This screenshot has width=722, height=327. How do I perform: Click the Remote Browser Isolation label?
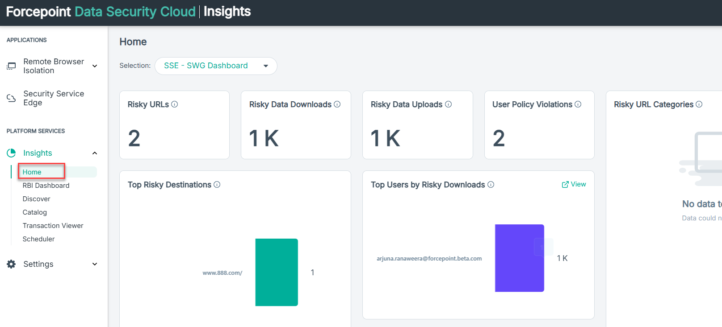(54, 66)
